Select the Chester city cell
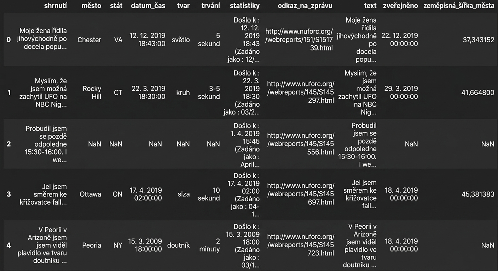 pyautogui.click(x=89, y=40)
